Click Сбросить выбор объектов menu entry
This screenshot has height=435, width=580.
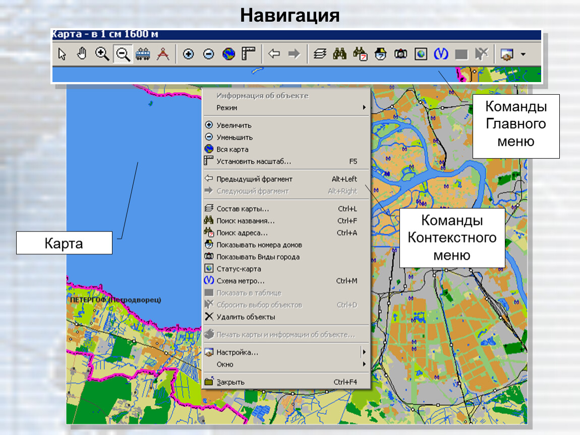coord(286,305)
